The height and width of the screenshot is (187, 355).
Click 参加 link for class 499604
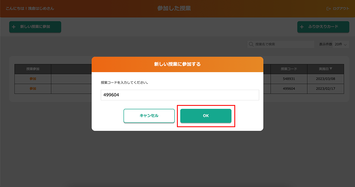click(x=33, y=89)
